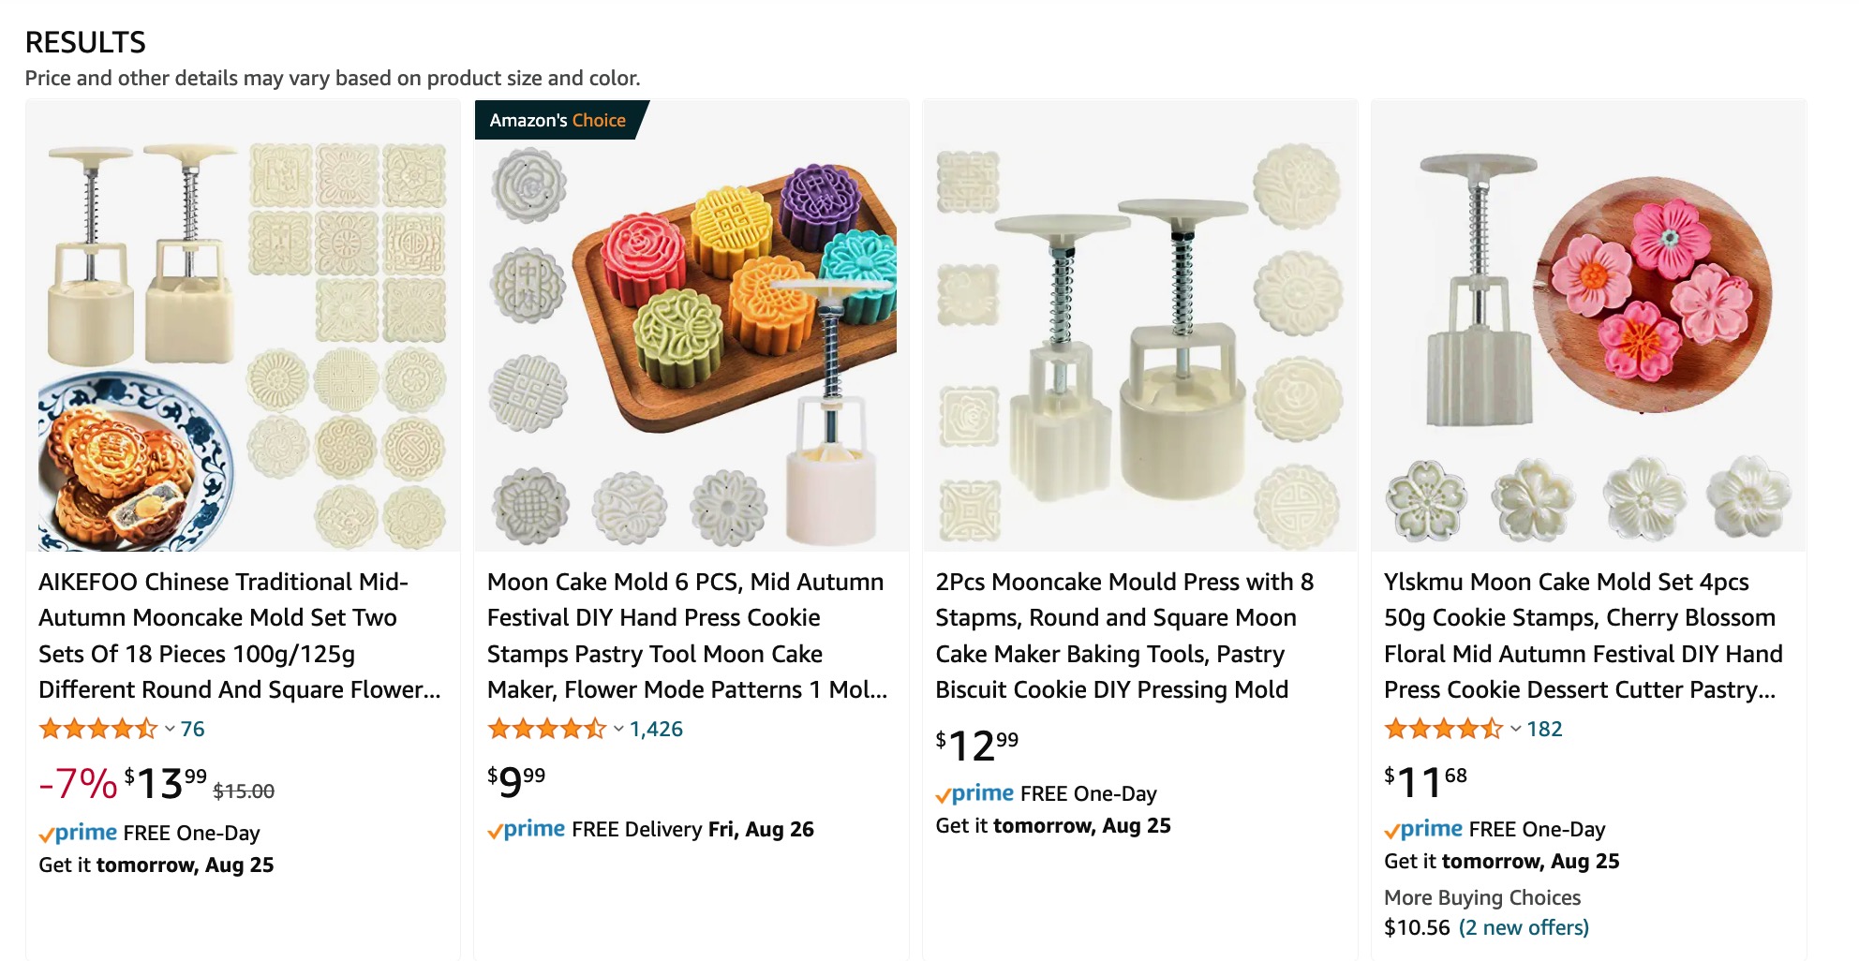View the 182 customer reviews
The height and width of the screenshot is (961, 1859).
coord(1545,729)
